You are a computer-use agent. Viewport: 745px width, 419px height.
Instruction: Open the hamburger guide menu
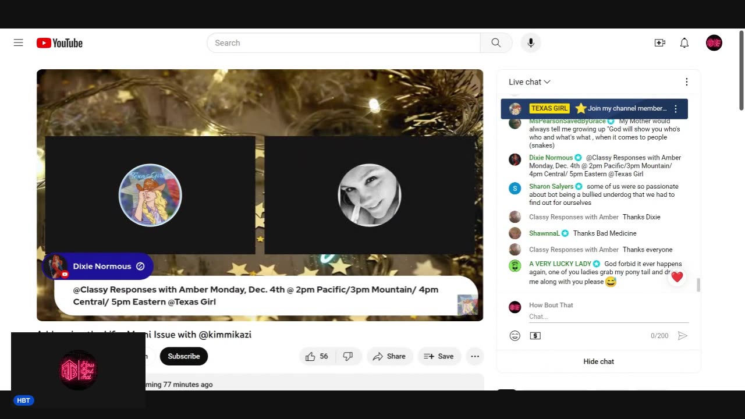coord(19,42)
